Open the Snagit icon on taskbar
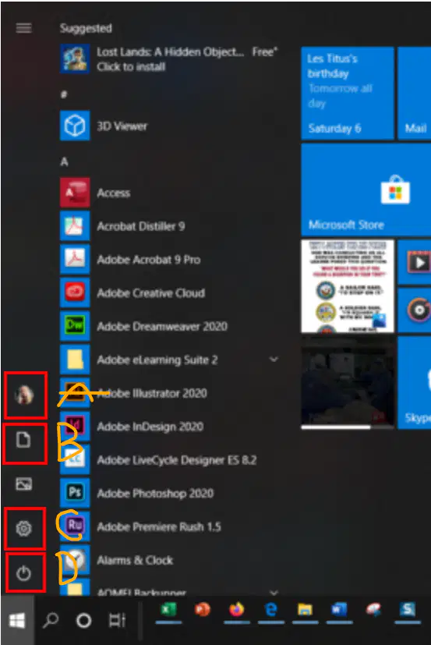Image resolution: width=431 pixels, height=645 pixels. tap(408, 610)
